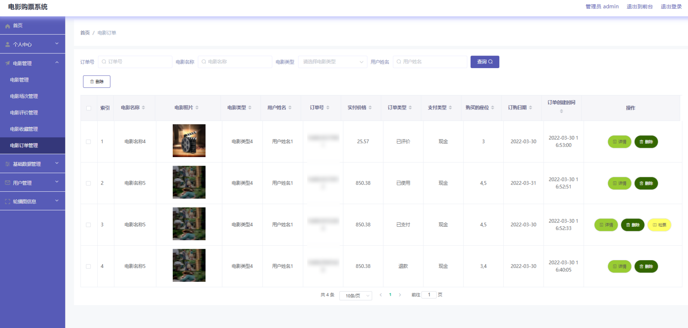
Task: Expand the 轮播图信息 sidebar menu
Action: click(32, 201)
